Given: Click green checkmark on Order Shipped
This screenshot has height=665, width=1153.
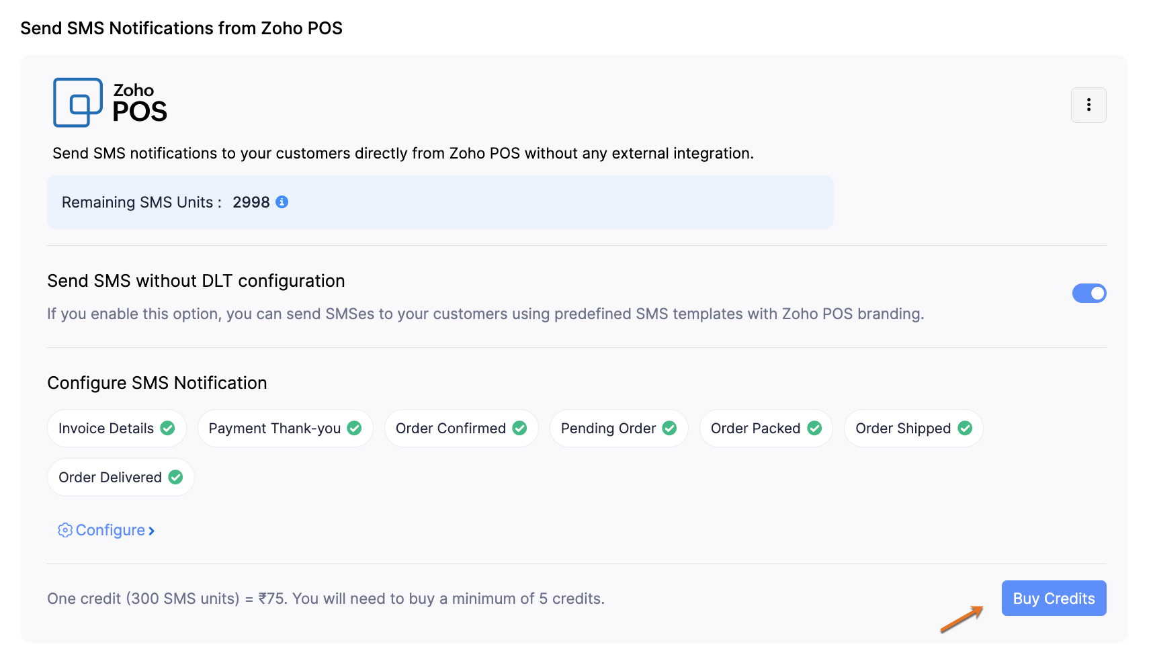Looking at the screenshot, I should point(965,429).
